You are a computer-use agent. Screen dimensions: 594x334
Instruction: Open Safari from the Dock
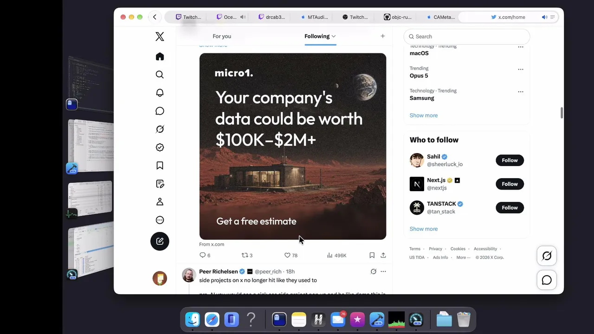(x=212, y=320)
